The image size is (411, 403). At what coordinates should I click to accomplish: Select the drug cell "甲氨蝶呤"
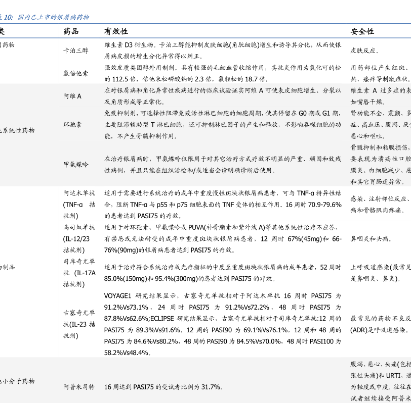coord(76,165)
